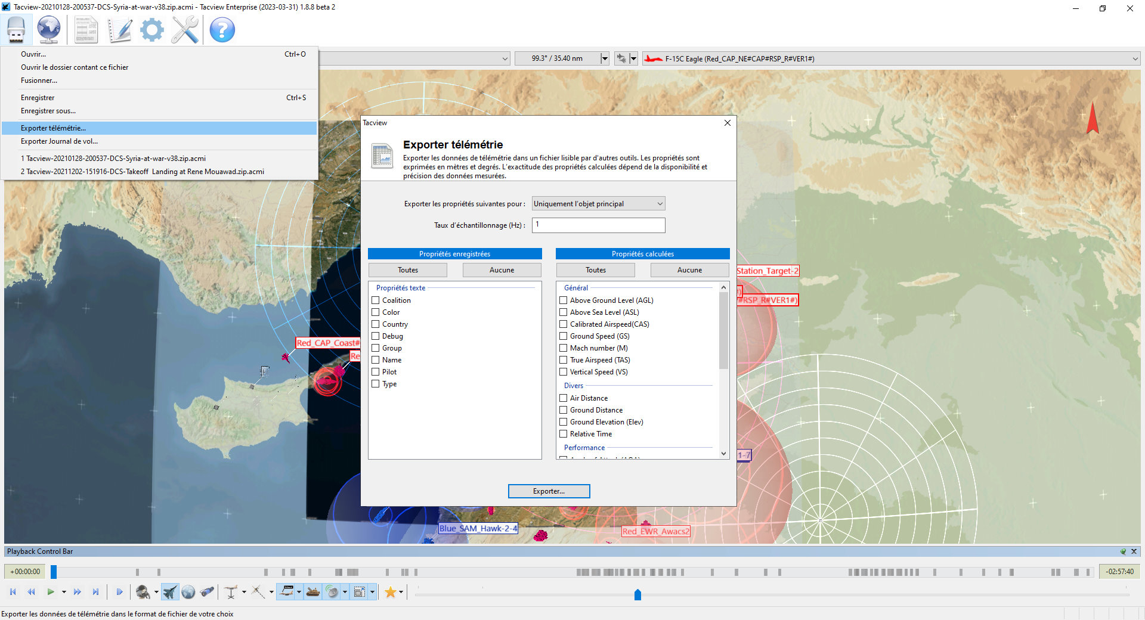This screenshot has height=620, width=1145.
Task: Toggle the aircraft labels icon
Action: pyautogui.click(x=287, y=592)
